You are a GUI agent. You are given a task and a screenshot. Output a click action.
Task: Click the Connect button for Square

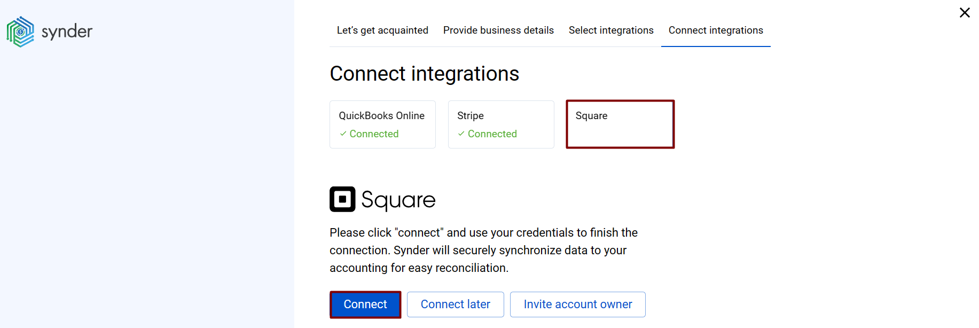[365, 304]
